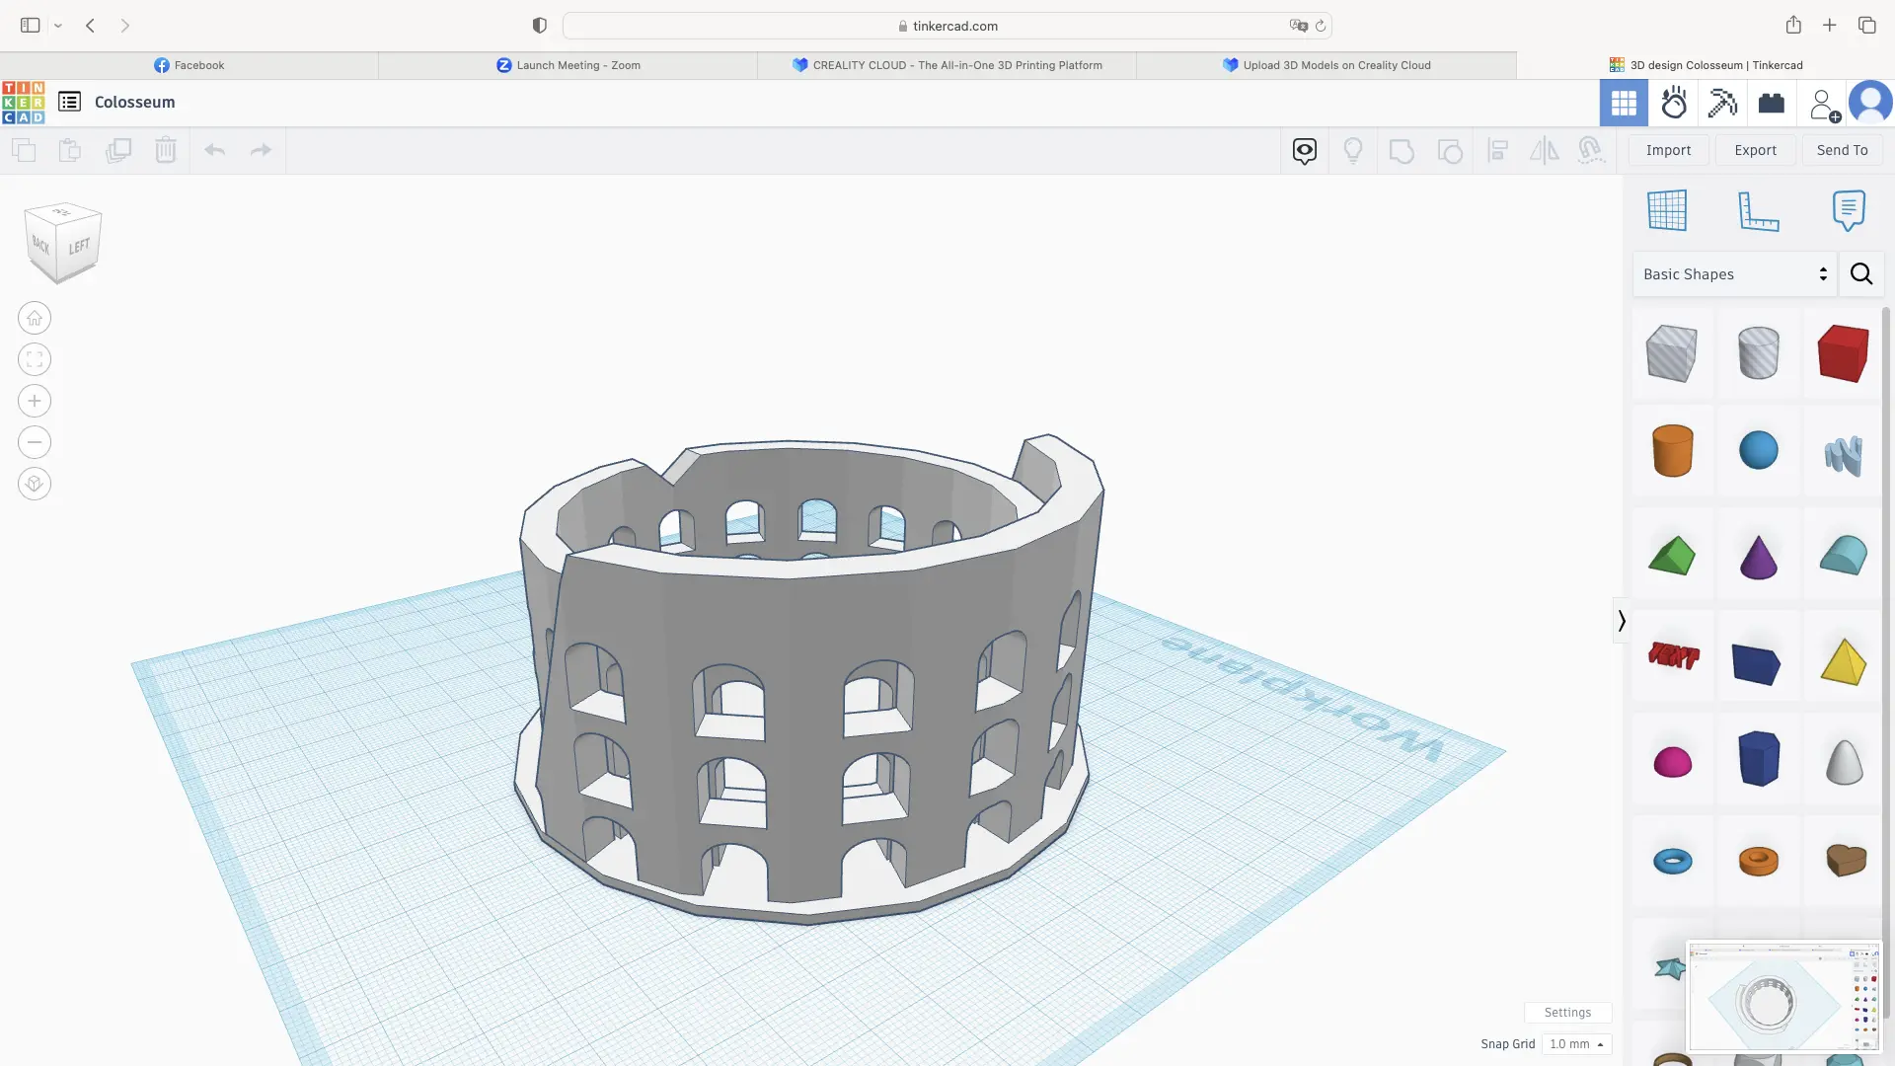Open the Snap Grid 1.0 mm dropdown
Screen dimensions: 1895x1066
(1576, 1044)
